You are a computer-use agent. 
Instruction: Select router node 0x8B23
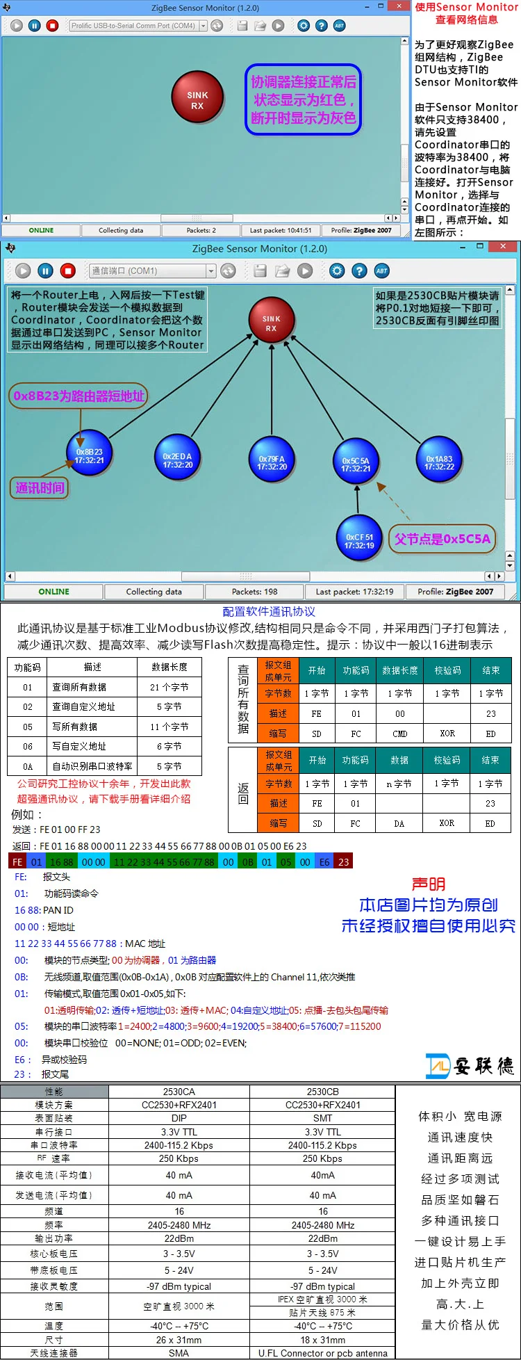coord(90,453)
